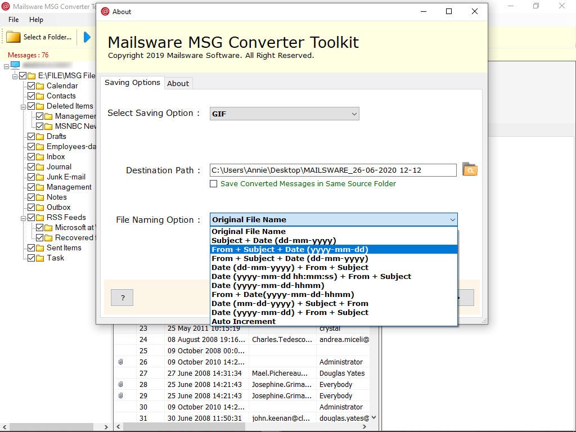
Task: Uncheck the Deleted Items checkbox
Action: (31, 106)
